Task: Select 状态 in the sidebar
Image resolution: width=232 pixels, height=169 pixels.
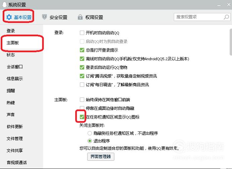Action: pyautogui.click(x=11, y=55)
